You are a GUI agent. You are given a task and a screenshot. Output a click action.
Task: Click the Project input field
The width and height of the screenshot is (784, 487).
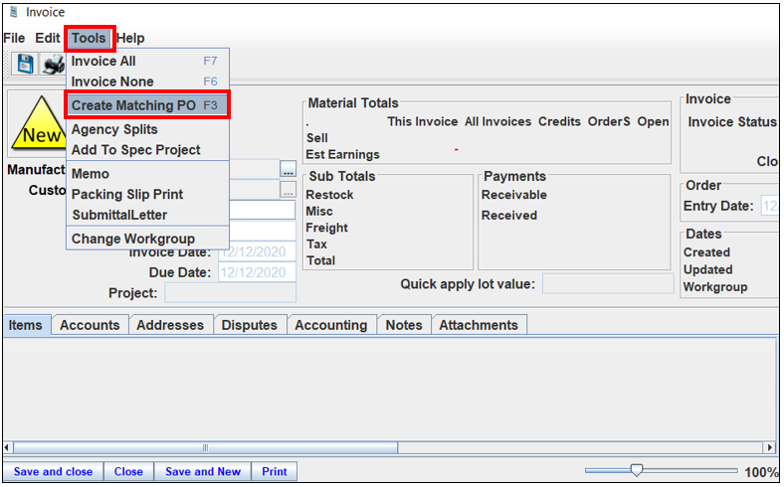tap(231, 293)
